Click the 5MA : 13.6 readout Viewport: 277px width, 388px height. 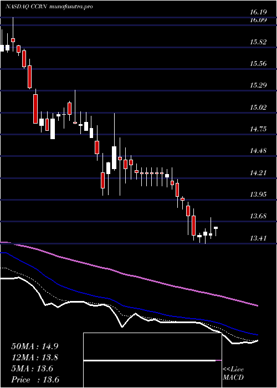click(x=32, y=369)
